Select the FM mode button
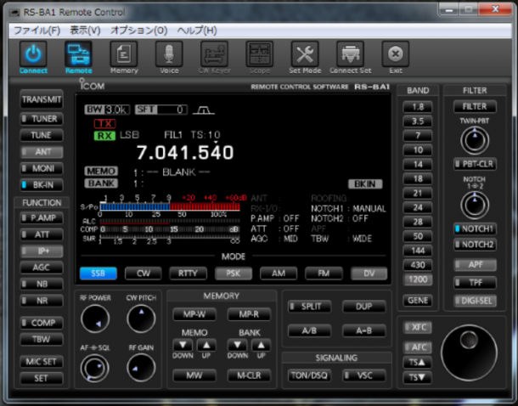518x406 pixels. click(324, 273)
